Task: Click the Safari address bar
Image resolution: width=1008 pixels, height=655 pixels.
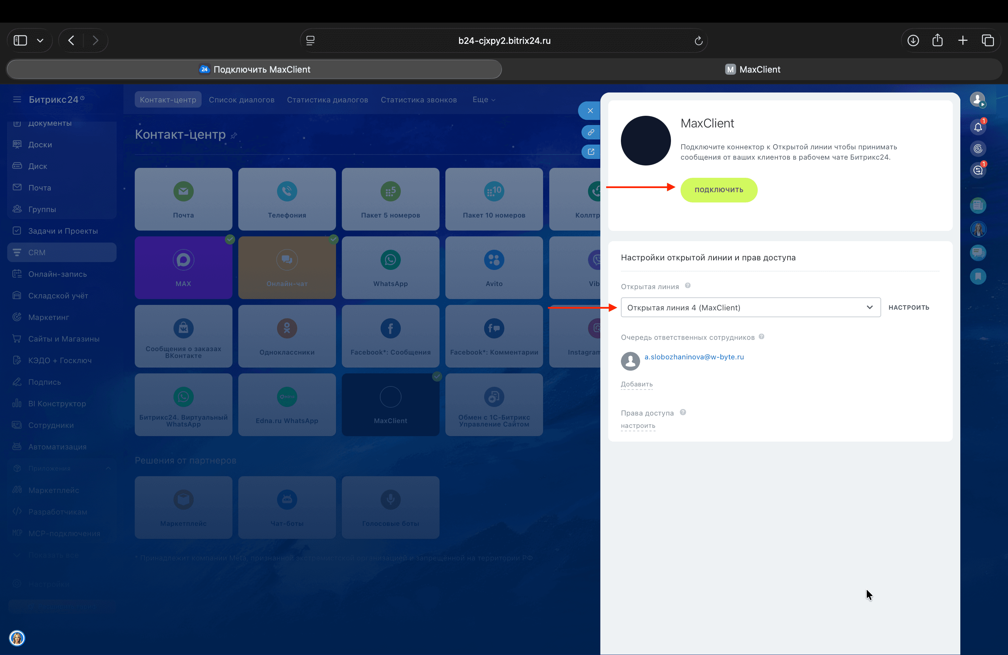Action: click(x=504, y=41)
